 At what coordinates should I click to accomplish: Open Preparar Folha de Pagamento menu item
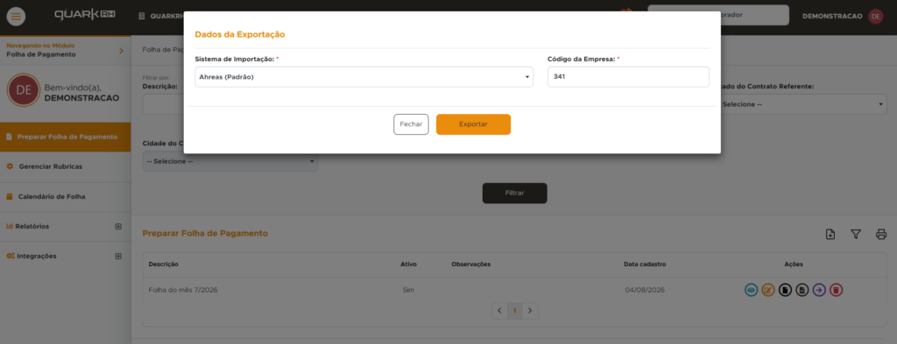(65, 137)
